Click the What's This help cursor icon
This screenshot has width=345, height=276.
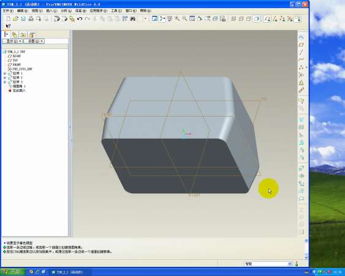[x=8, y=26]
